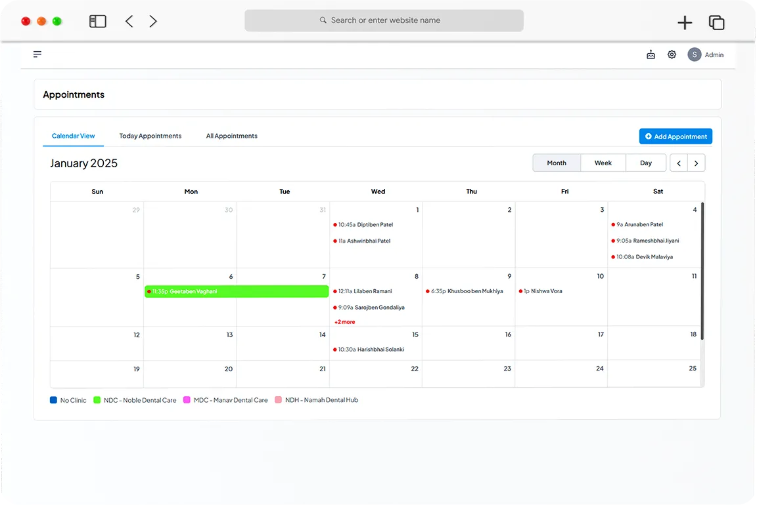The image size is (757, 505).
Task: Open 11a Ashwinbhai Patel appointment
Action: [361, 241]
